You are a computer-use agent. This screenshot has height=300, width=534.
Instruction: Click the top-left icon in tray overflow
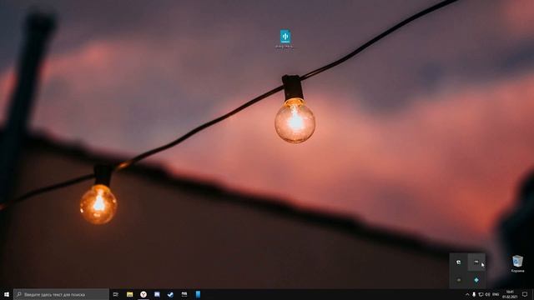click(x=459, y=262)
